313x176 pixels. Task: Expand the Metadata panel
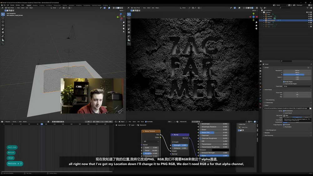point(267,133)
